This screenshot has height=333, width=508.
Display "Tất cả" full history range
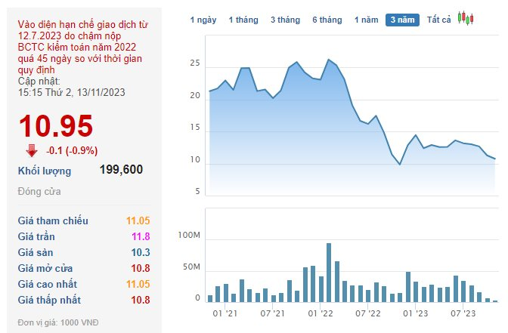pyautogui.click(x=438, y=20)
